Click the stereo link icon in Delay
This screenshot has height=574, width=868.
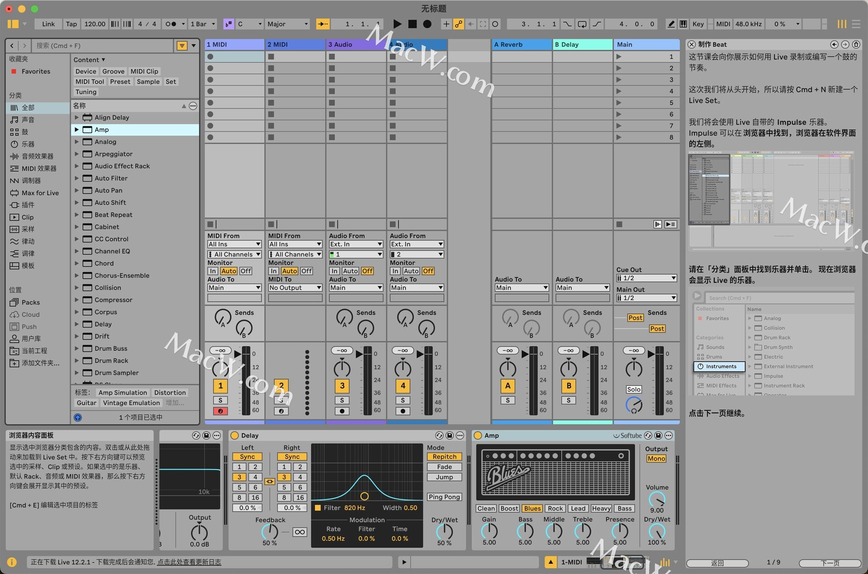coord(269,482)
